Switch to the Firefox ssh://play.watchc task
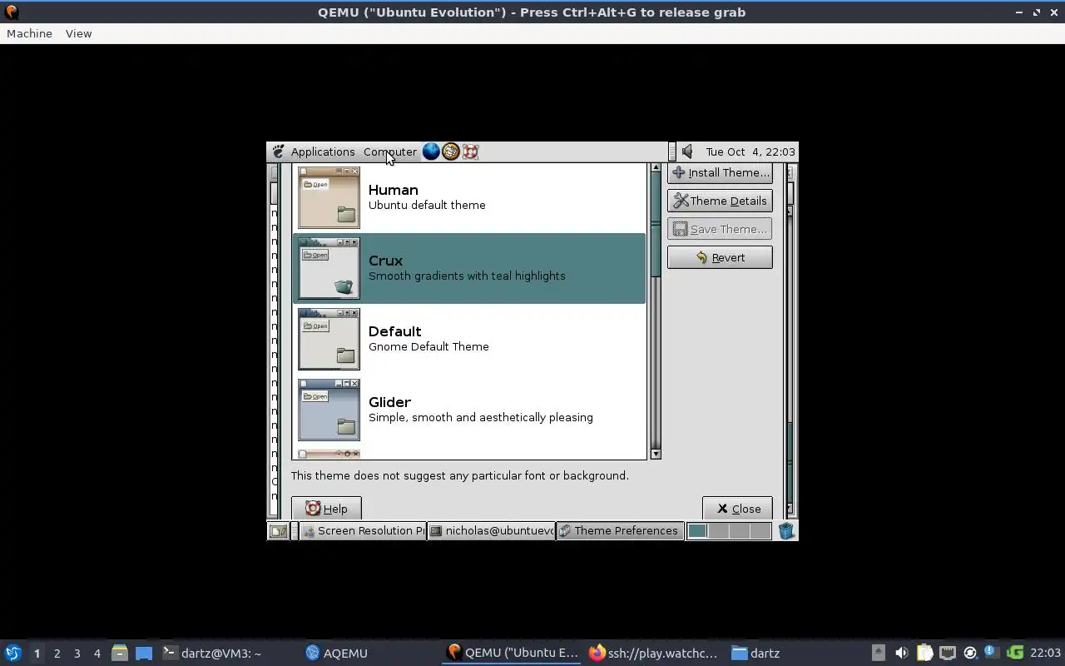The height and width of the screenshot is (666, 1065). pos(652,654)
